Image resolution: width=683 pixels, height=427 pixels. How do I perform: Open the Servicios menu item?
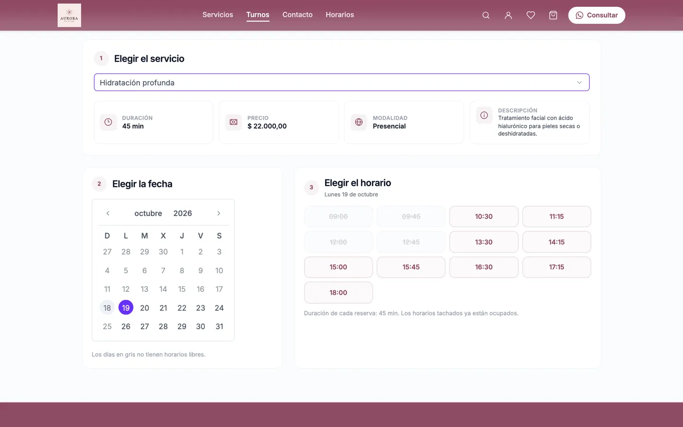(x=218, y=15)
